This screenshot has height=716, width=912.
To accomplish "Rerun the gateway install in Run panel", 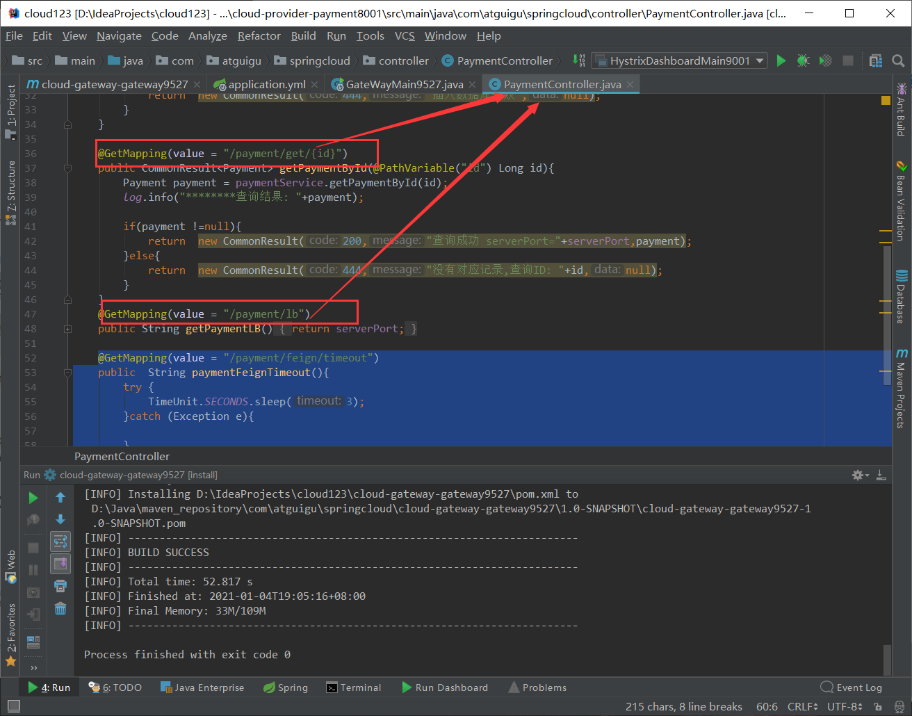I will (x=33, y=498).
